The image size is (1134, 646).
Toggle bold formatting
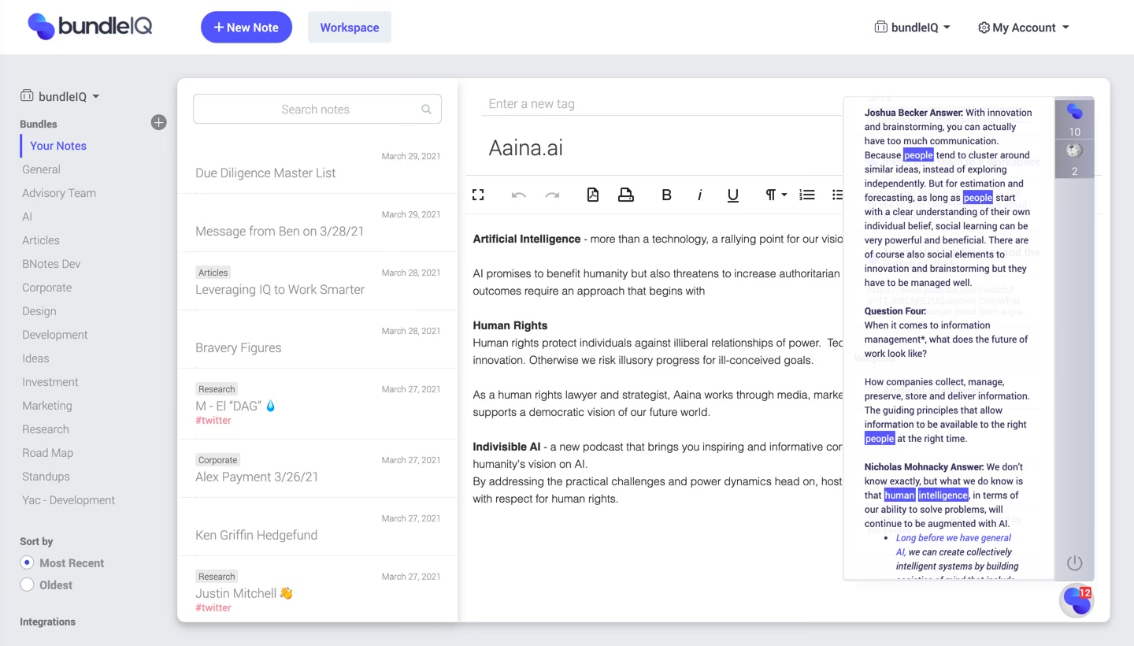click(x=666, y=195)
